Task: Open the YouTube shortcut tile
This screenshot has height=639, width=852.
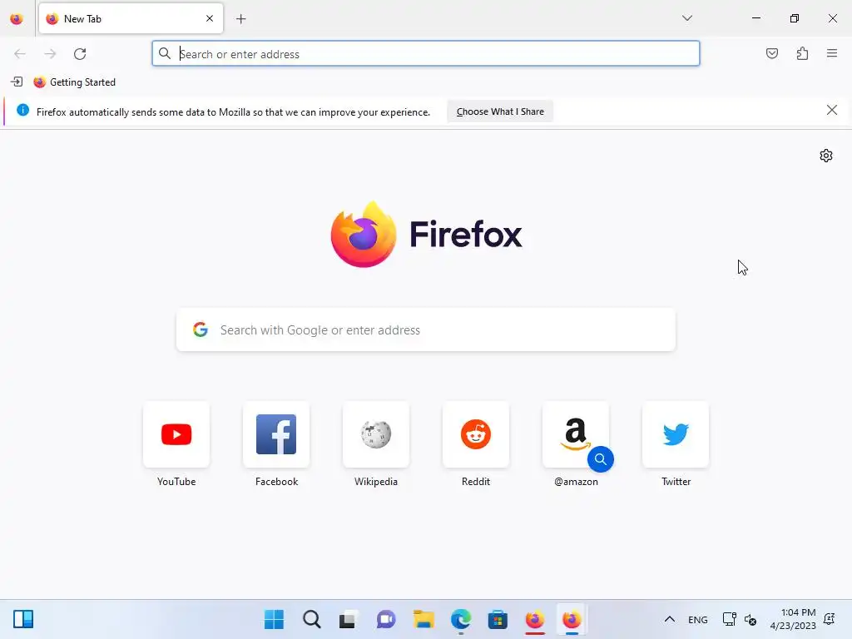Action: click(x=176, y=434)
